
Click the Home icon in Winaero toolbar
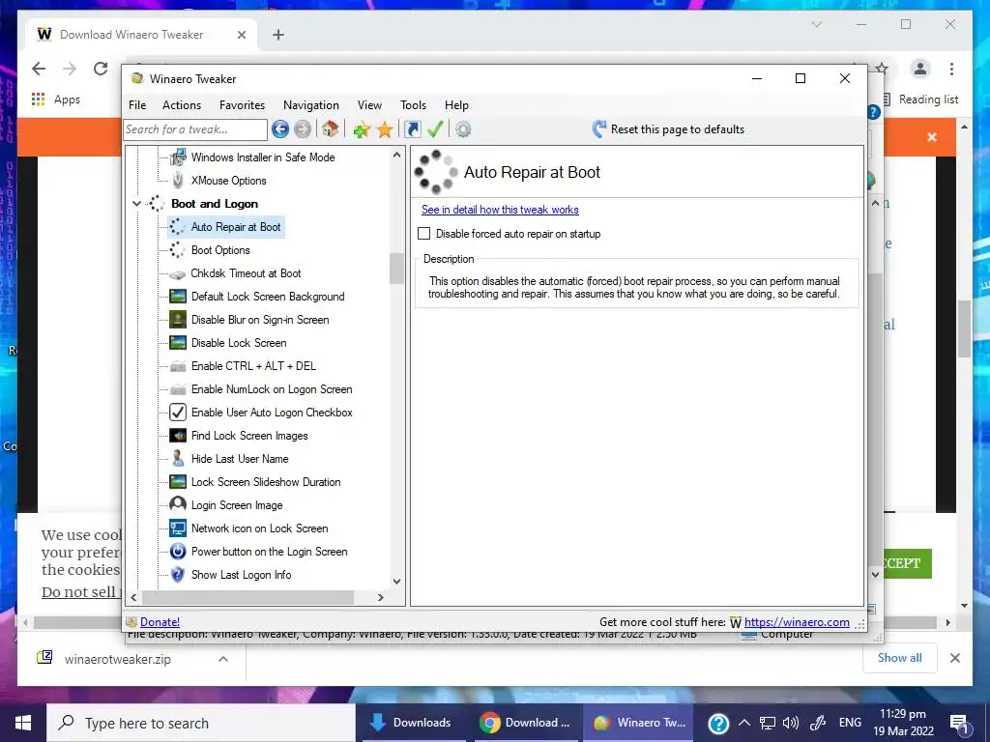click(330, 129)
